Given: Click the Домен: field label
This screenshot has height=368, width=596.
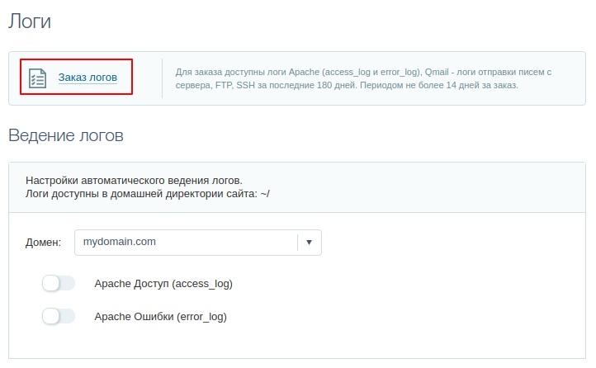Looking at the screenshot, I should 43,243.
